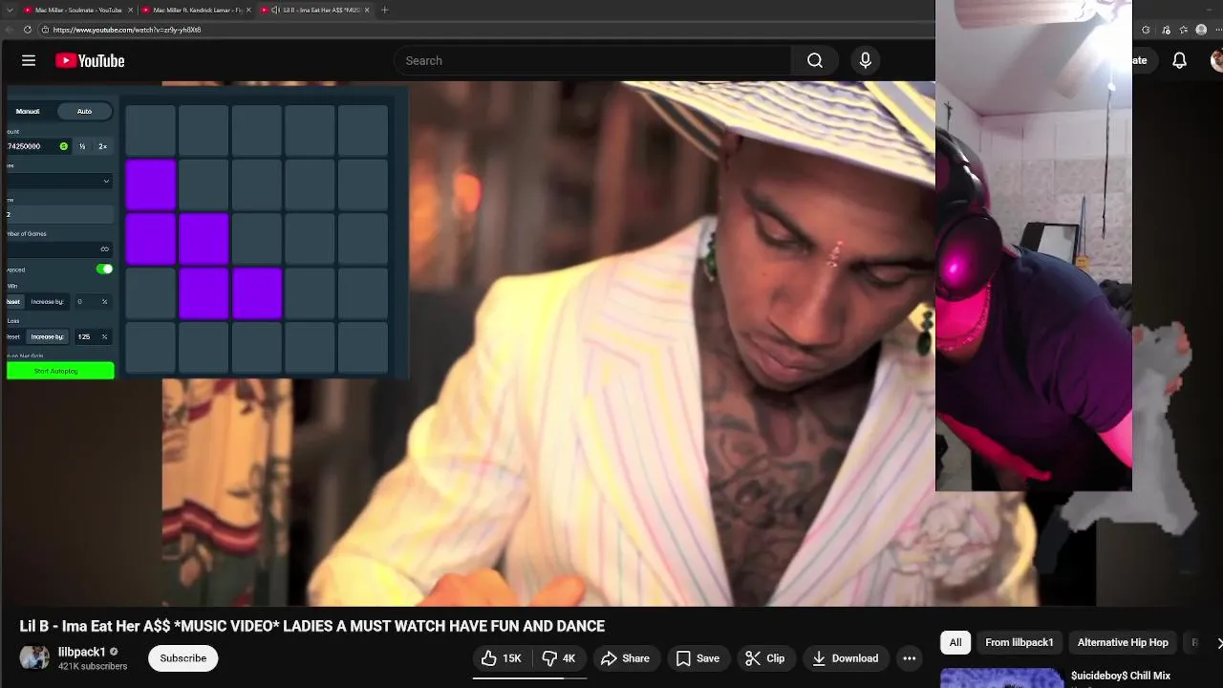Go to YouTube home via the logo

coord(90,60)
